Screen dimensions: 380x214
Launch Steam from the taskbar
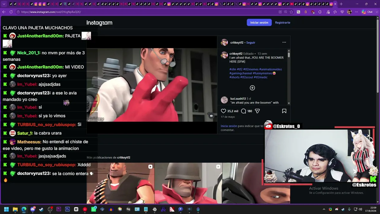[x=41, y=209]
